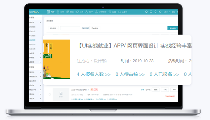Click the activity name search input field
The width and height of the screenshot is (210, 120).
[x=70, y=28]
